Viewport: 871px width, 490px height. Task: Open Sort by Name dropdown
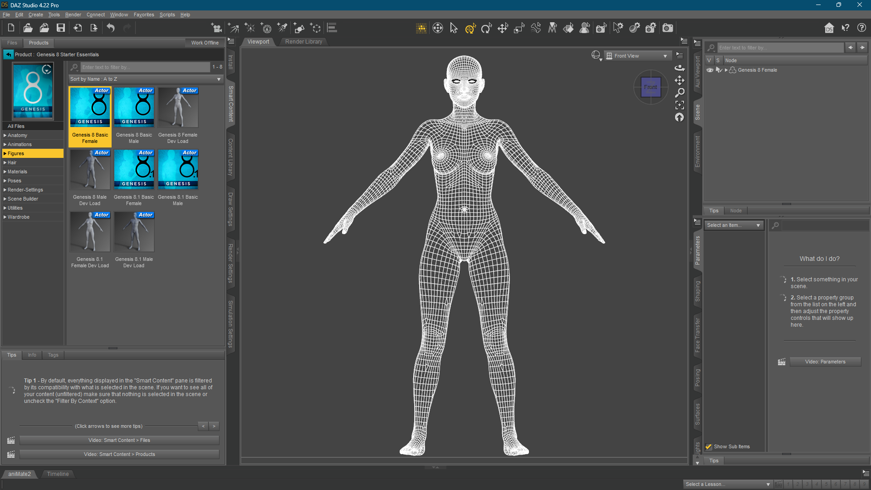(x=145, y=79)
